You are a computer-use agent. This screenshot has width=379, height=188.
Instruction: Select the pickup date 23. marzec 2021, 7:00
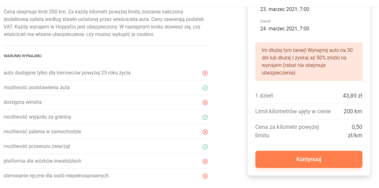(x=285, y=9)
